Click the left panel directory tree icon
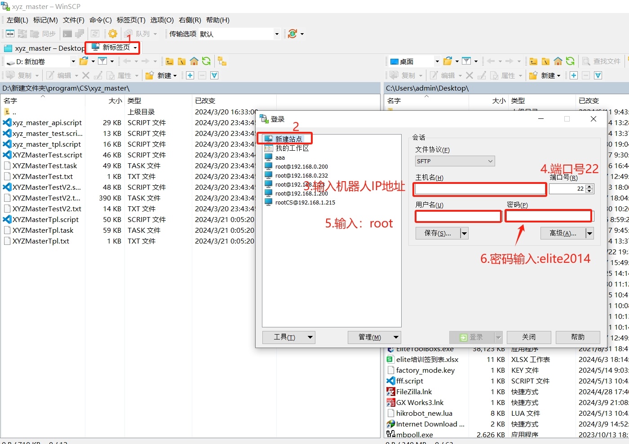Image resolution: width=629 pixels, height=444 pixels. [222, 61]
